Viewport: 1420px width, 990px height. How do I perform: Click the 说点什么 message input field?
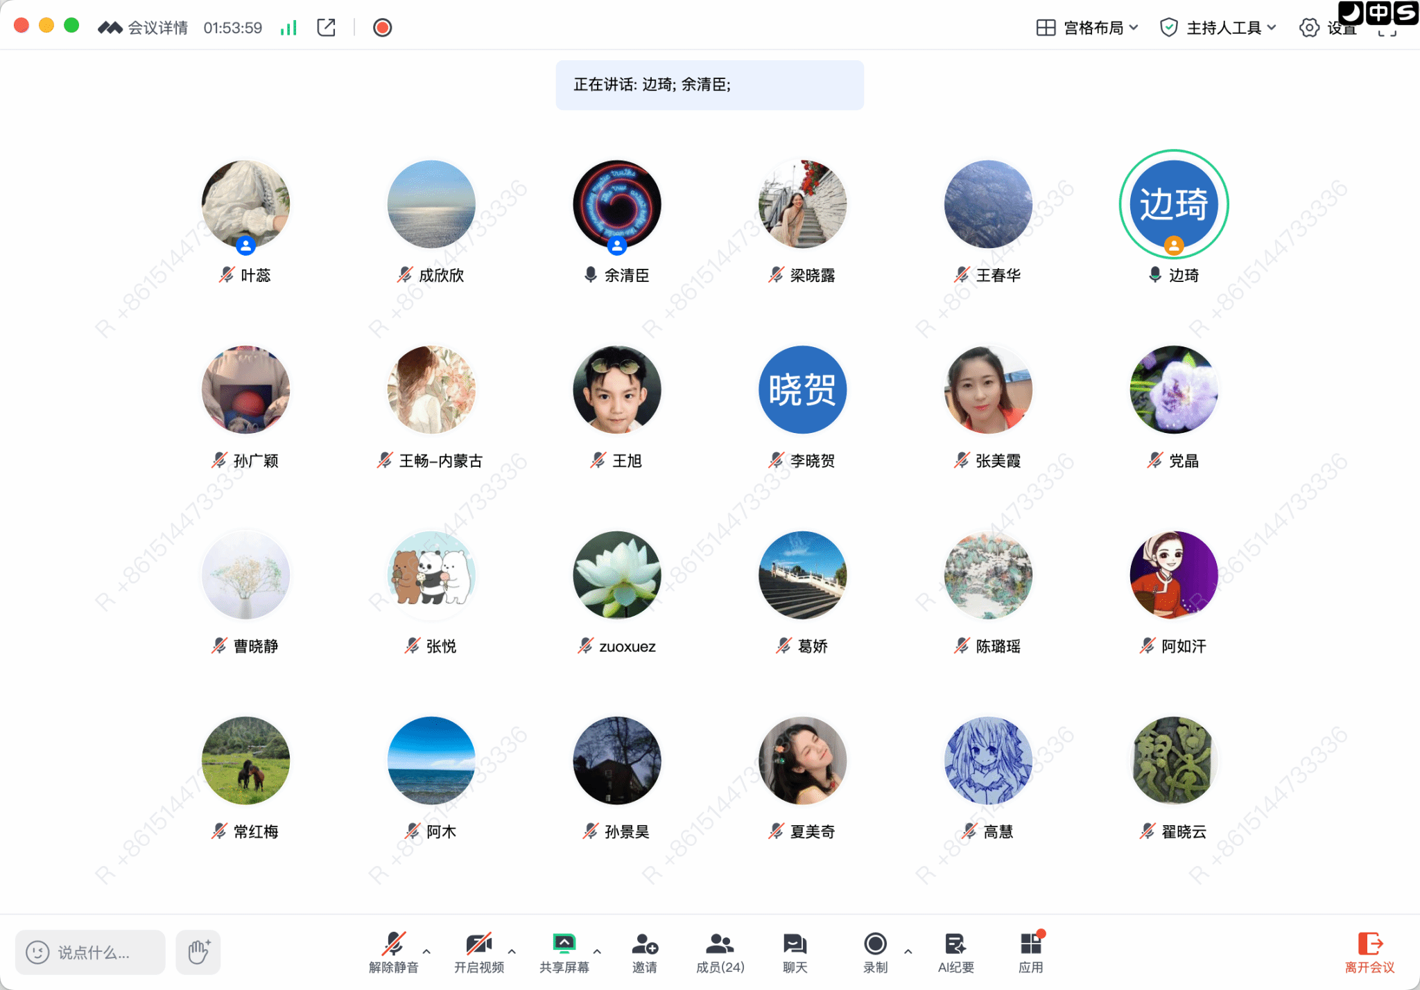tap(91, 952)
